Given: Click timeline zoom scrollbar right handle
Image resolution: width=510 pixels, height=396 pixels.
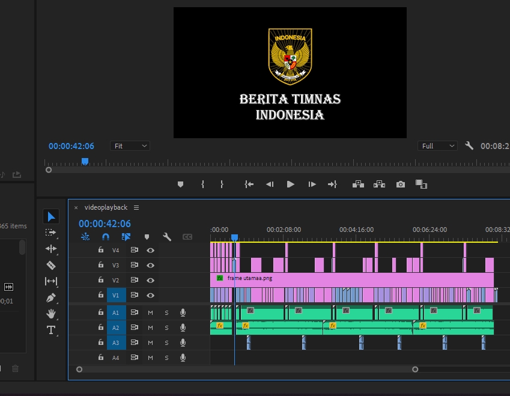Looking at the screenshot, I should coord(415,370).
